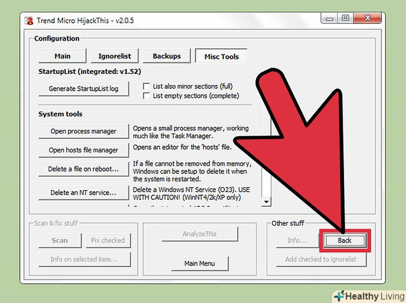Click the 'StartupList (integrated: v1.52)' heading
The image size is (406, 303).
[90, 72]
